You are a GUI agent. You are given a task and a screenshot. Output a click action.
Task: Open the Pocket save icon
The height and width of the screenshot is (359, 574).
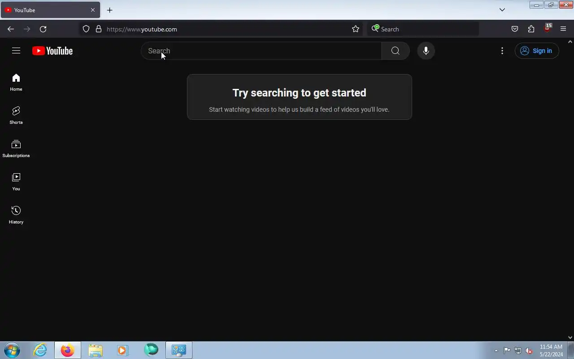tap(515, 29)
